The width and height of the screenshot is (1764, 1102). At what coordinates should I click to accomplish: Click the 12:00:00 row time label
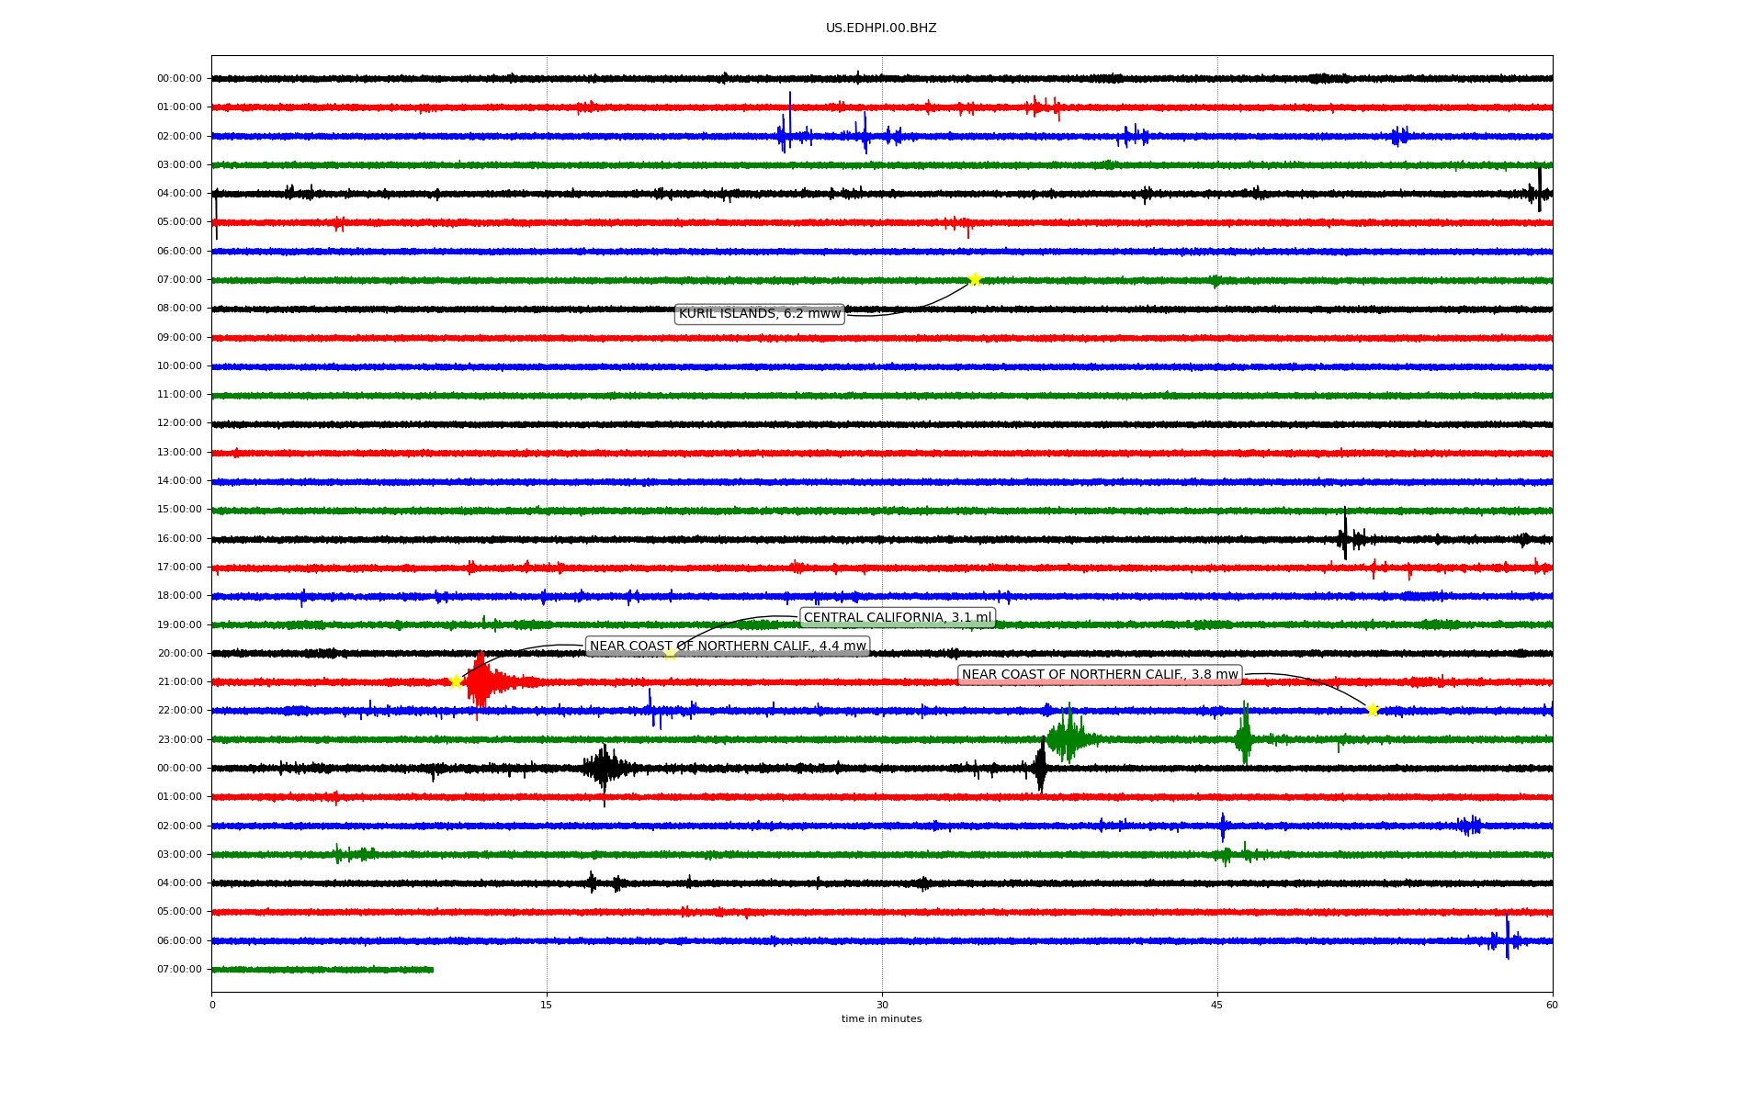pos(179,423)
